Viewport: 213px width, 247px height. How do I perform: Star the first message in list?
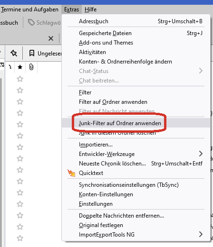20,79
